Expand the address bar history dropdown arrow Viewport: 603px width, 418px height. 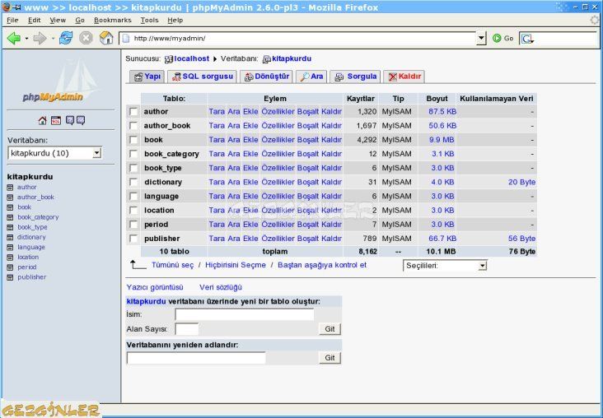click(x=481, y=38)
